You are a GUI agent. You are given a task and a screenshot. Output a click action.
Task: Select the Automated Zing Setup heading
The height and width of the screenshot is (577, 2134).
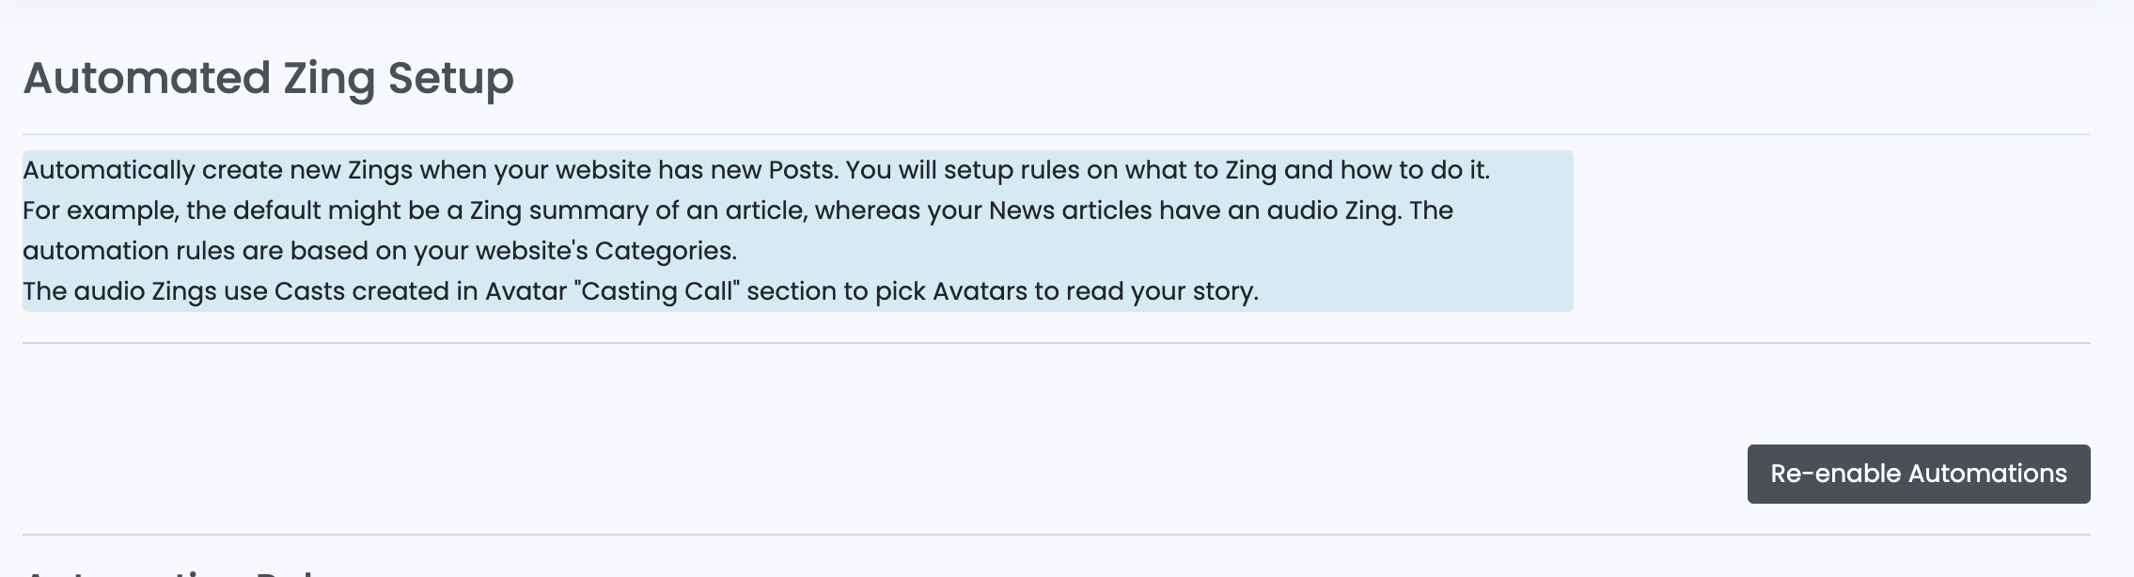point(268,79)
